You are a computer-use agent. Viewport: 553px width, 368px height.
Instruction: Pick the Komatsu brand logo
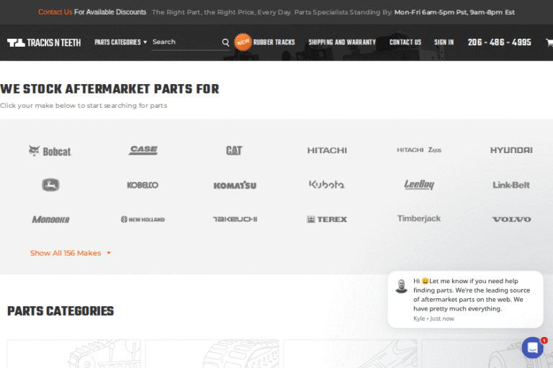coord(235,185)
